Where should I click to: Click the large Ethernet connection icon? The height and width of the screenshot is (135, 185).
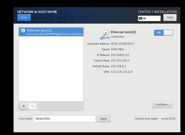pyautogui.click(x=104, y=35)
